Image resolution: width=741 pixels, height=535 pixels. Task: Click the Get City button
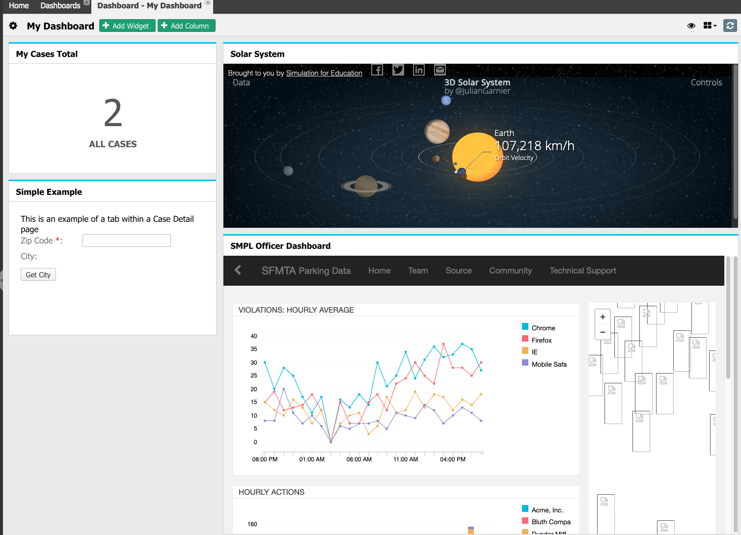pos(38,274)
